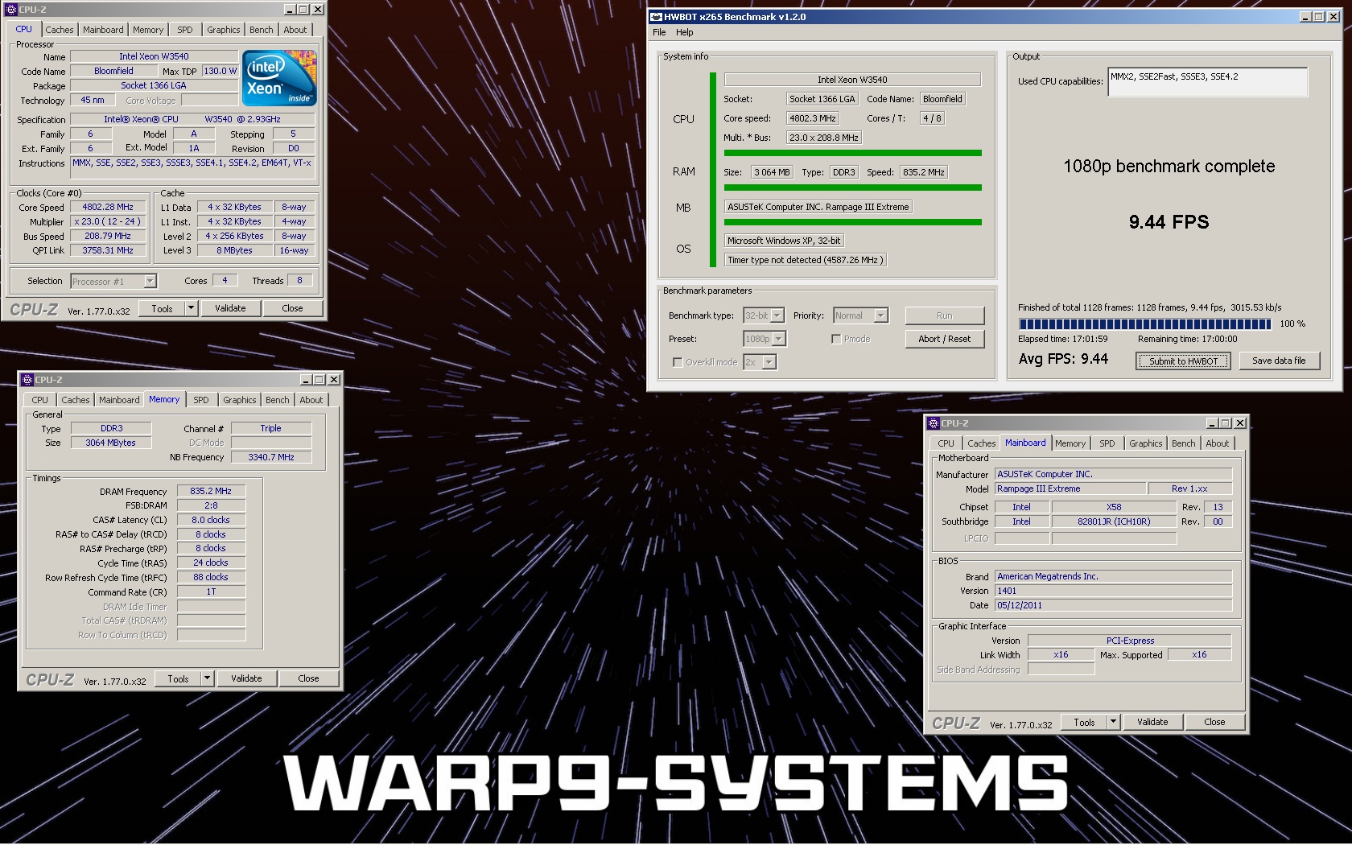Click the Timer type not detected field

coord(806,260)
